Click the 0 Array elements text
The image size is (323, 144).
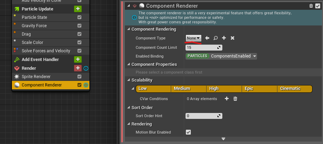202,99
